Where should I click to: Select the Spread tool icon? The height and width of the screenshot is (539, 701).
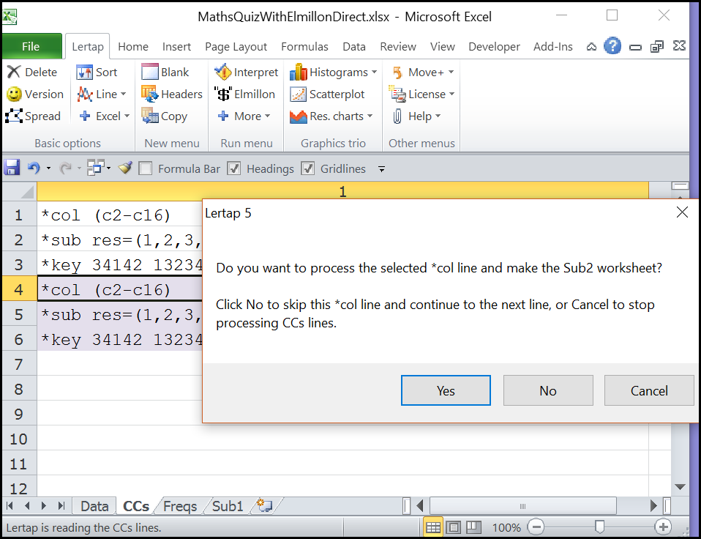(x=14, y=116)
